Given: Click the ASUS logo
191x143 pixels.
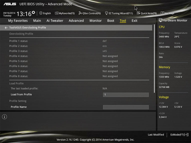Looking at the screenshot, I should click(x=10, y=4).
